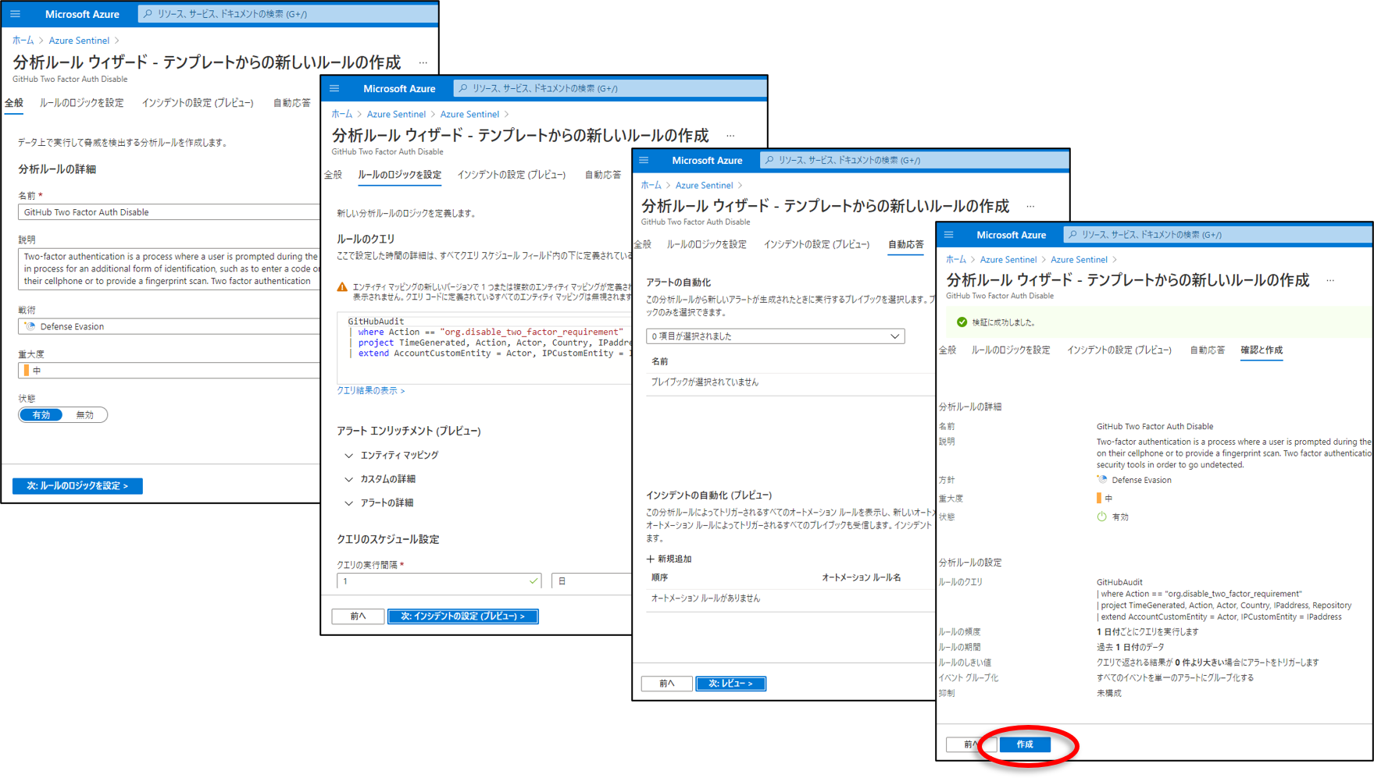Click the plus icon beside 新規追加
The image size is (1374, 778).
[x=650, y=559]
